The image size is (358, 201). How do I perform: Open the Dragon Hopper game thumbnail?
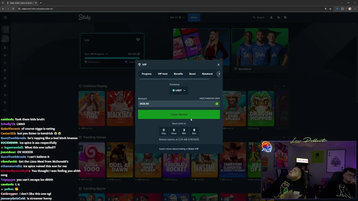(261, 108)
